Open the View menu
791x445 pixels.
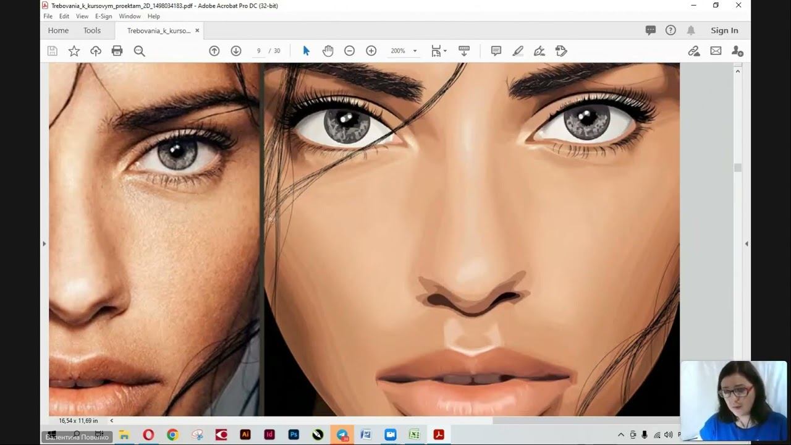82,17
